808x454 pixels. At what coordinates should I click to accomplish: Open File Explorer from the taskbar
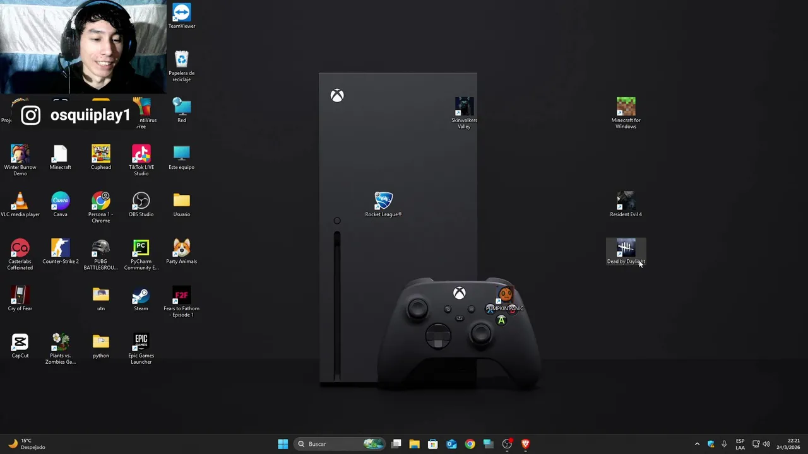click(x=414, y=444)
